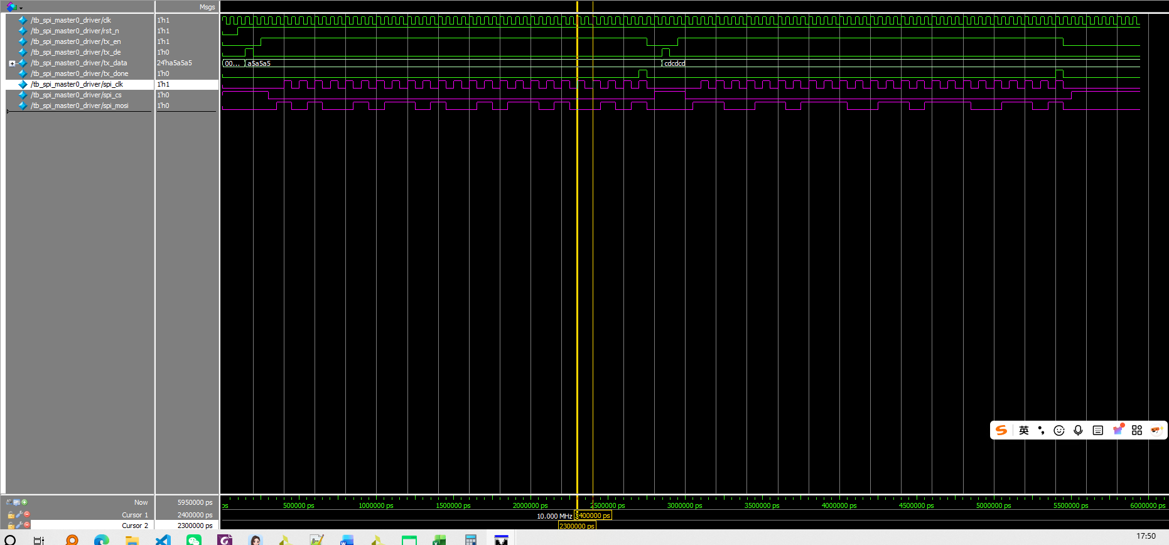Open the emoji panel in the input method bar

pyautogui.click(x=1059, y=430)
